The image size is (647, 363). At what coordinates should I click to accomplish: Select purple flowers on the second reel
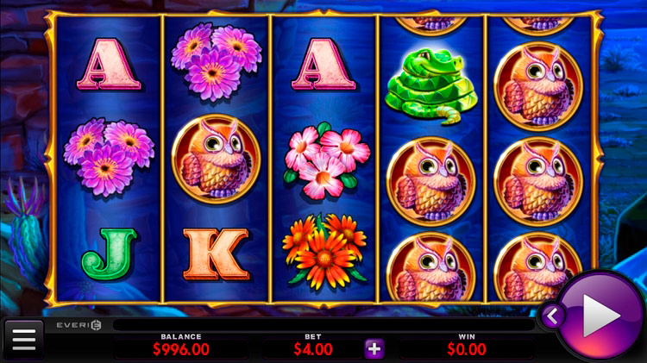217,61
